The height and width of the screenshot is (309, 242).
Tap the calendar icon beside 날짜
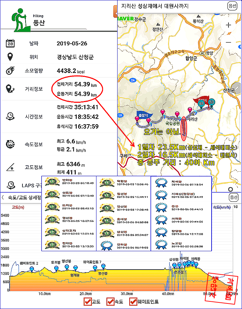coord(10,43)
